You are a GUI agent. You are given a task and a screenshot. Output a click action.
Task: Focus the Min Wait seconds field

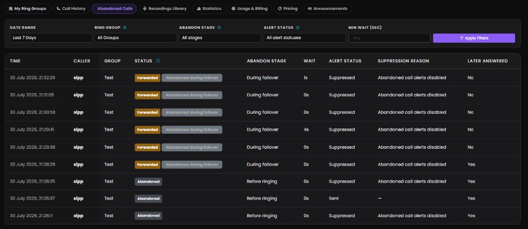tap(389, 38)
